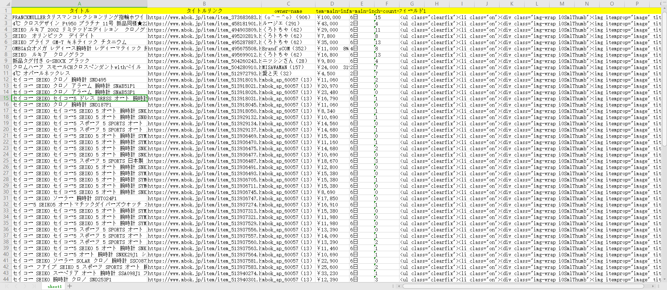The image size is (667, 290).
Task: Click the 'owner-name' header cell
Action: tap(288, 11)
